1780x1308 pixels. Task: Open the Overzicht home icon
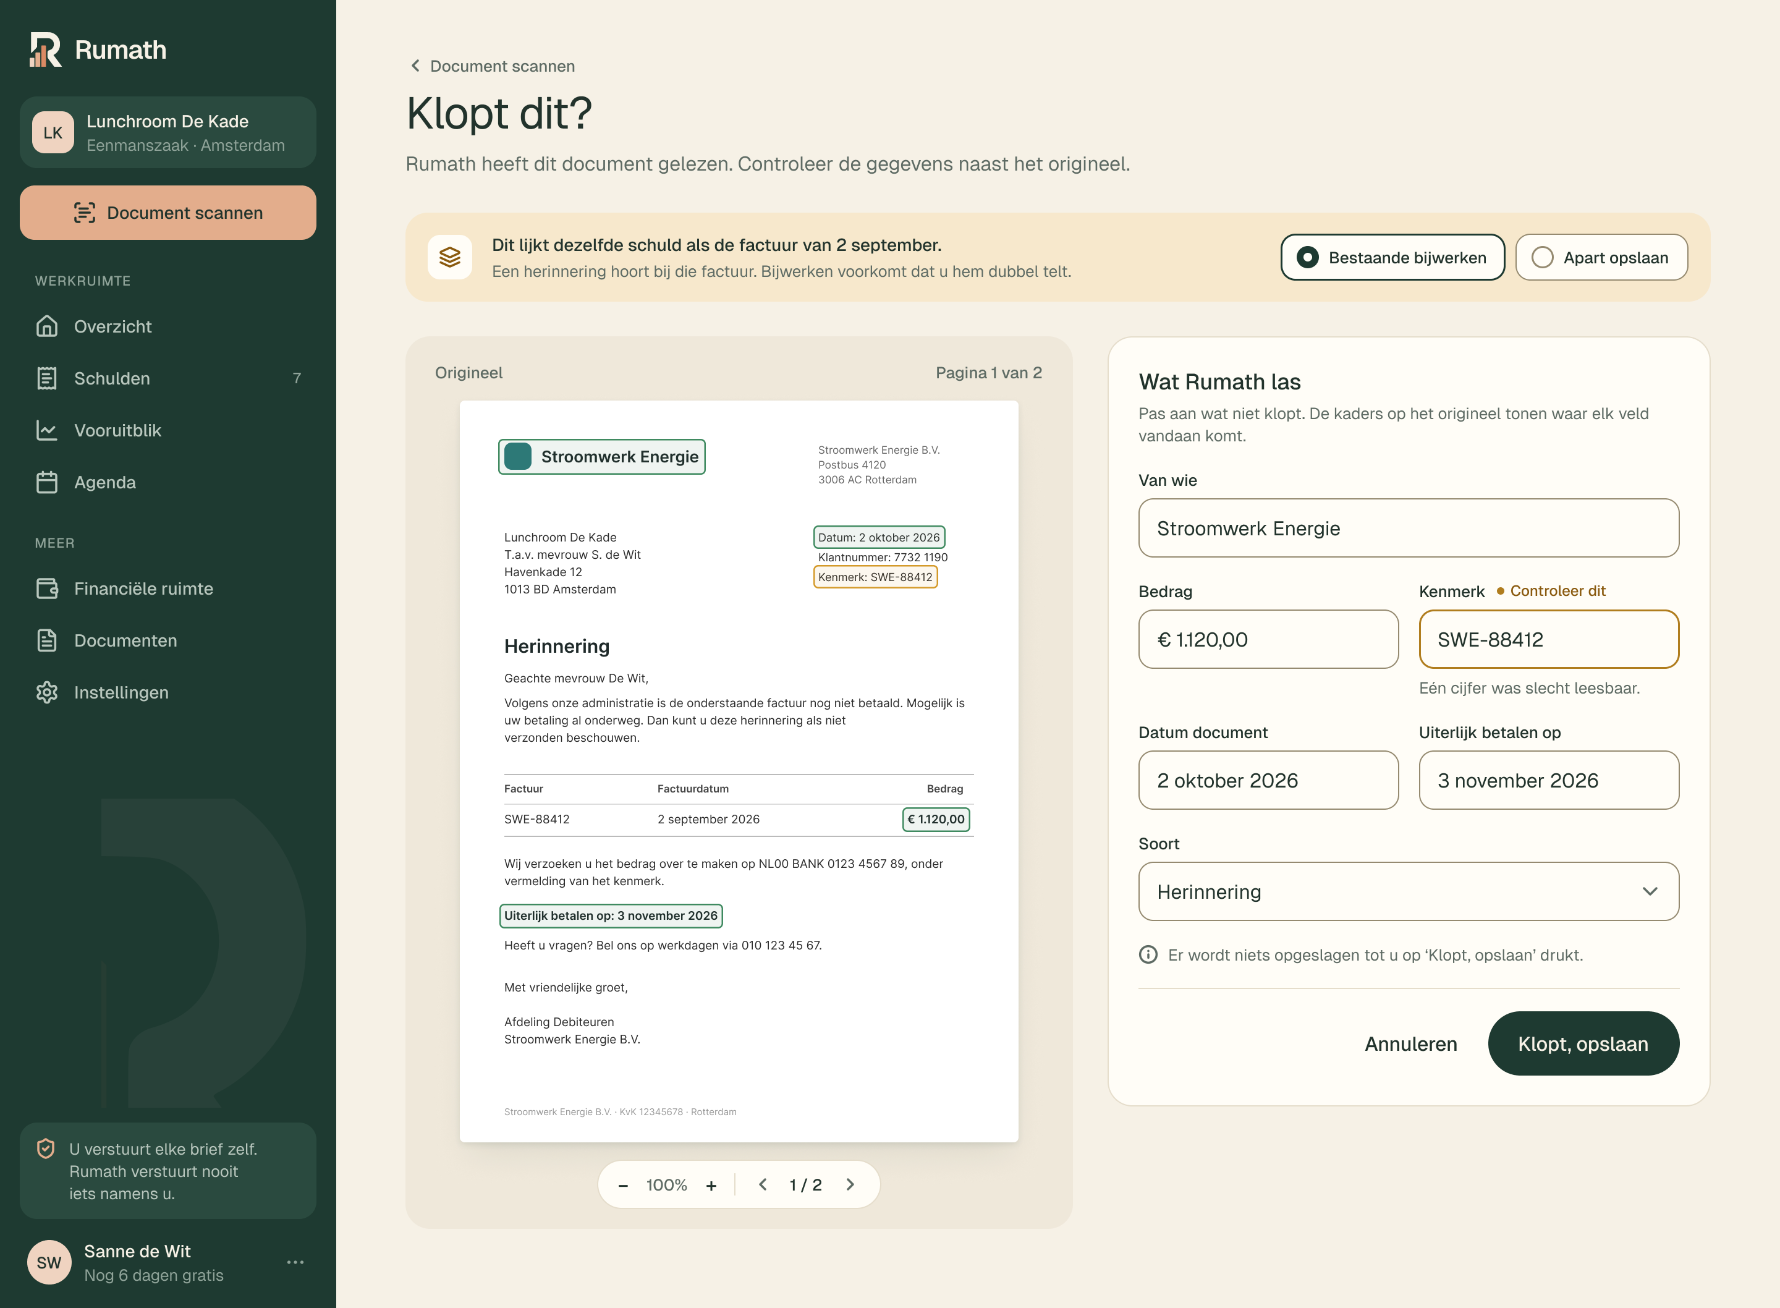[47, 326]
